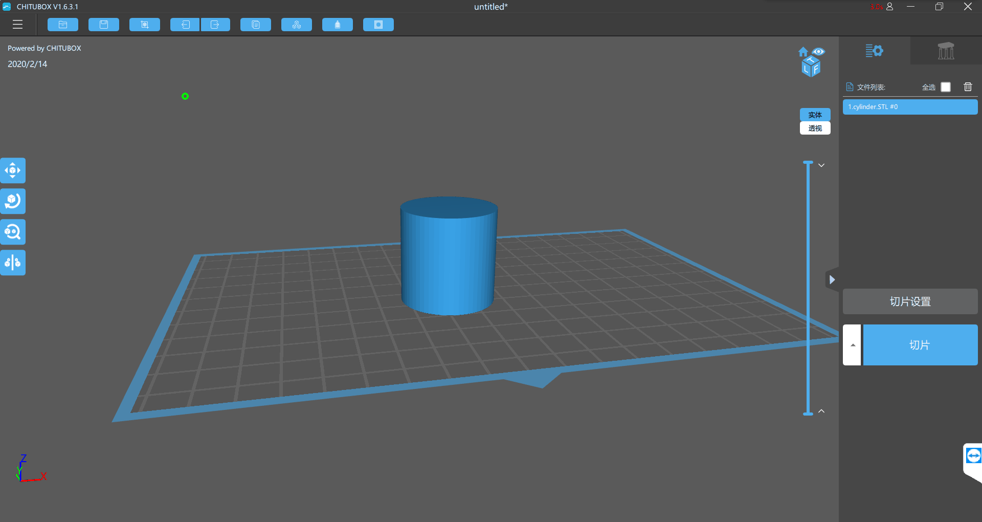Click the 切片 slice button

click(x=921, y=345)
